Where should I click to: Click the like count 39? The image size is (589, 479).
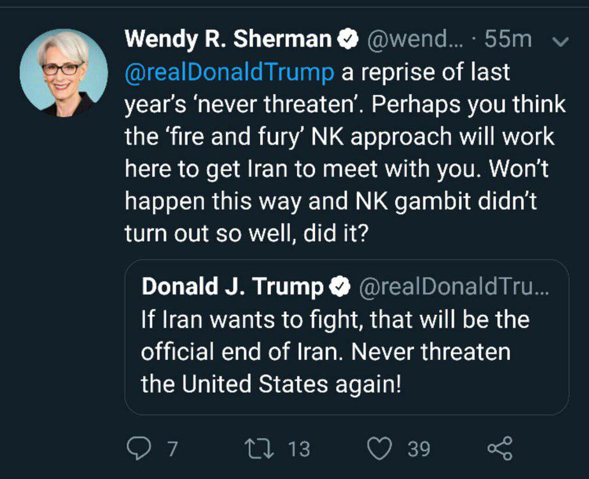pyautogui.click(x=418, y=448)
